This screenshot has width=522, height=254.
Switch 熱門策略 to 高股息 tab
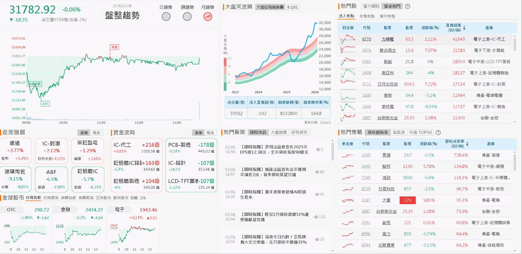pos(399,133)
